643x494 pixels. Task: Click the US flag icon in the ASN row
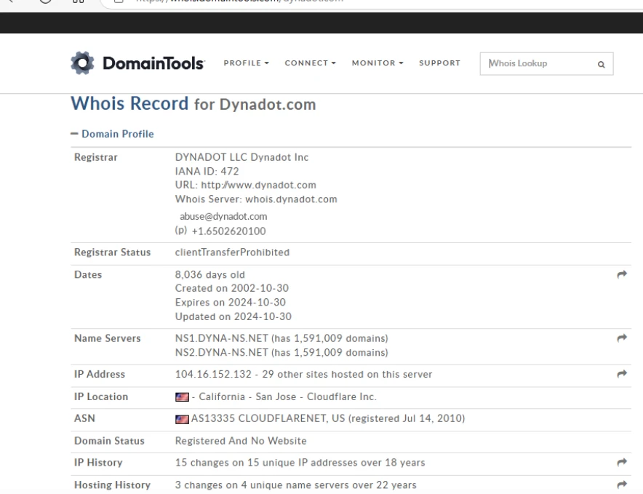point(182,419)
